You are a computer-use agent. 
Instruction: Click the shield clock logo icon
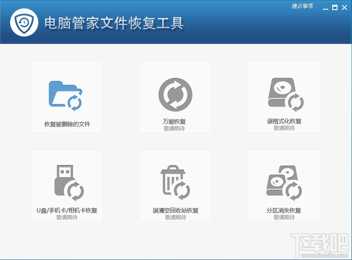pos(24,22)
